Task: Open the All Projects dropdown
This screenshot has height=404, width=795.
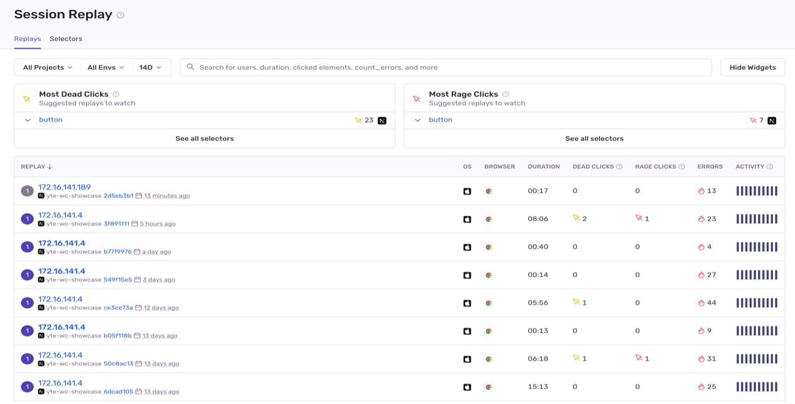Action: point(48,68)
